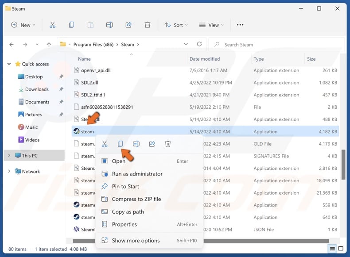Refresh the current folder view

pyautogui.click(x=199, y=44)
